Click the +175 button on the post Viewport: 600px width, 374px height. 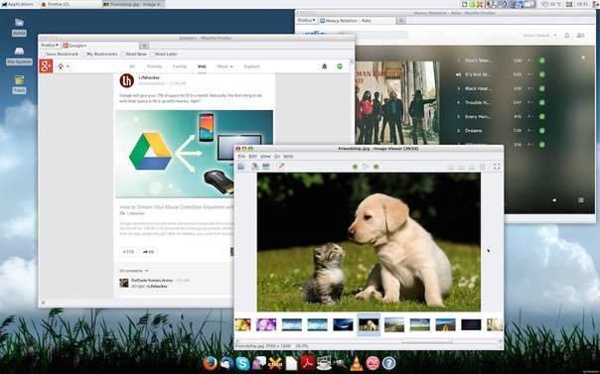[128, 252]
